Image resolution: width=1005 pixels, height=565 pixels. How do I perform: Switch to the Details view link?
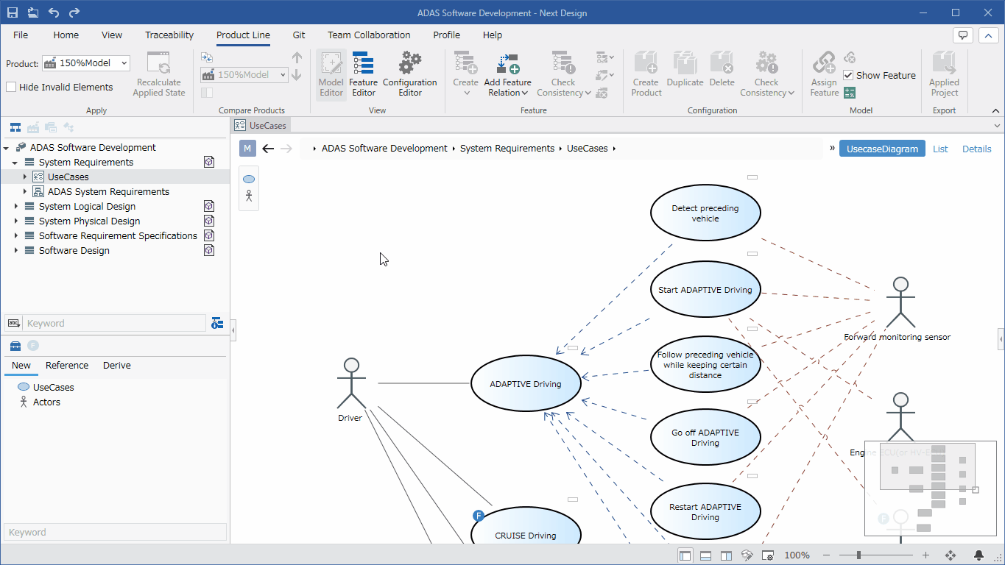[977, 149]
